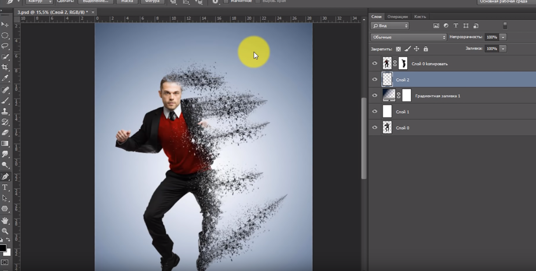
Task: Hide the Градиентная заливка 1 layer
Action: pos(374,95)
